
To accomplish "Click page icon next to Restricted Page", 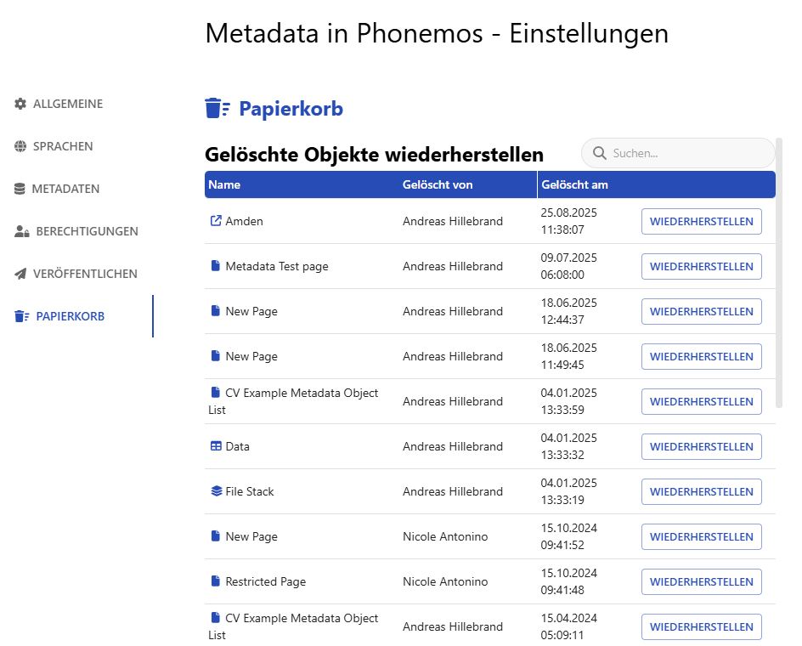I will 216,581.
